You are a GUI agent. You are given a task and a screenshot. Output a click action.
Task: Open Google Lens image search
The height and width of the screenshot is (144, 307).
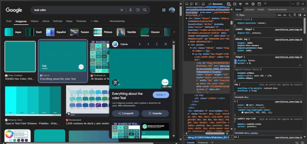pyautogui.click(x=138, y=10)
